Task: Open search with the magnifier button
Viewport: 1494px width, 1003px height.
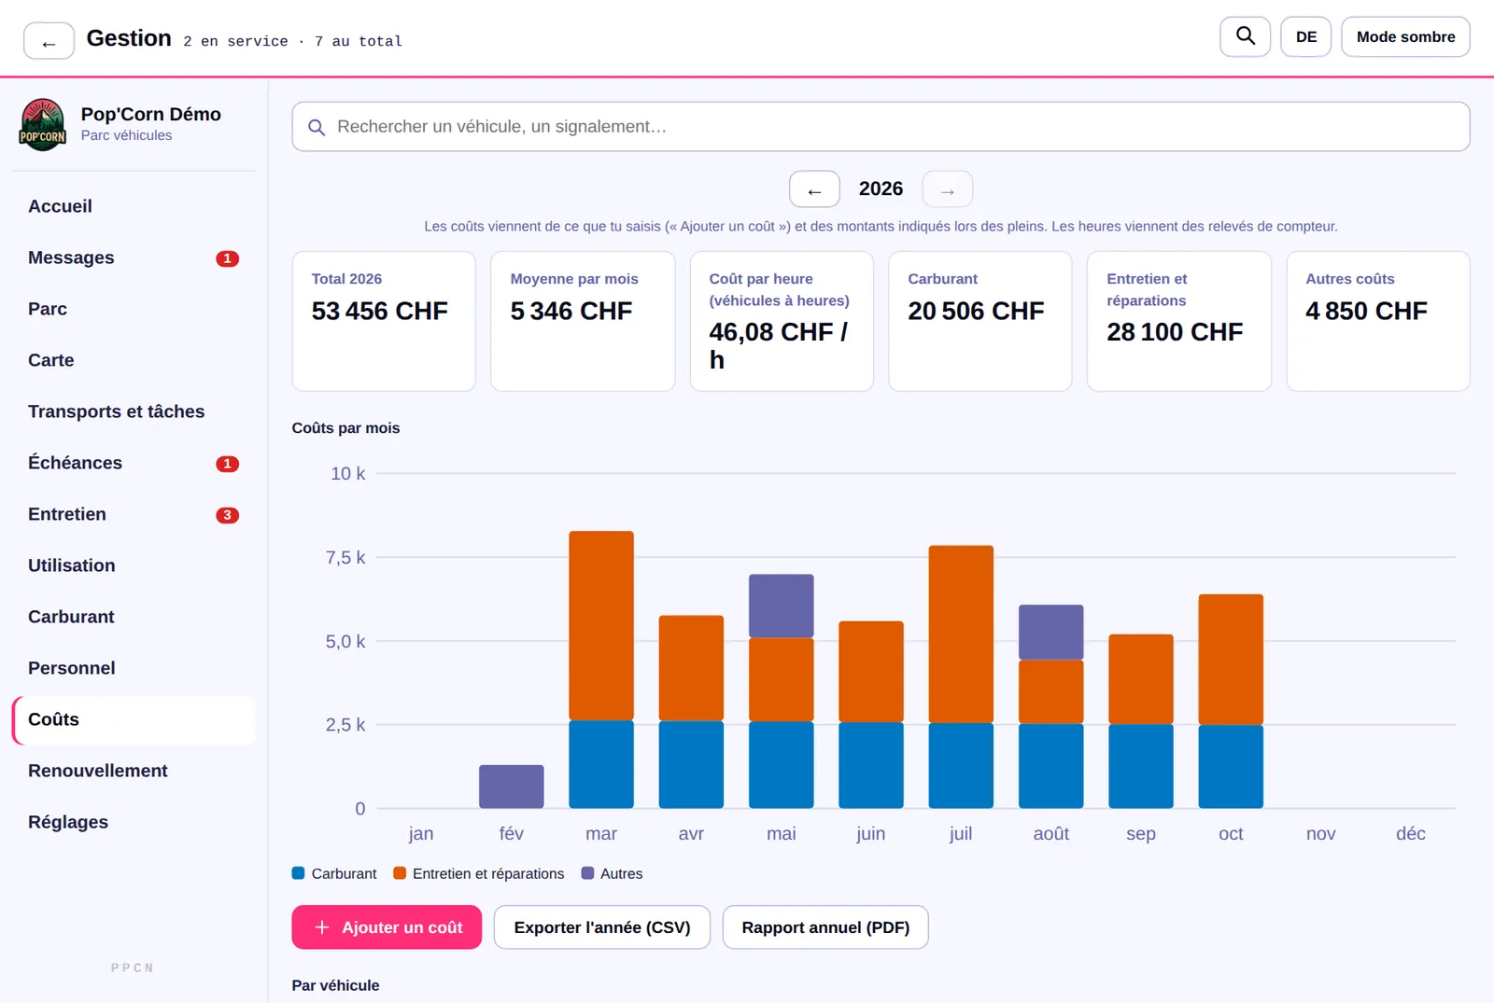Action: click(1245, 36)
